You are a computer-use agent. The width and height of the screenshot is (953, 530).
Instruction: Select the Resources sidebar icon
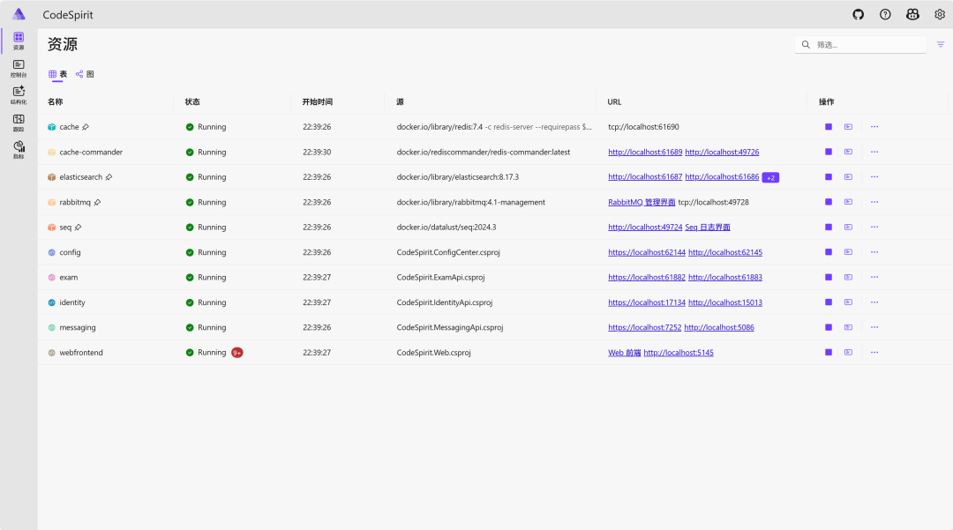point(19,41)
